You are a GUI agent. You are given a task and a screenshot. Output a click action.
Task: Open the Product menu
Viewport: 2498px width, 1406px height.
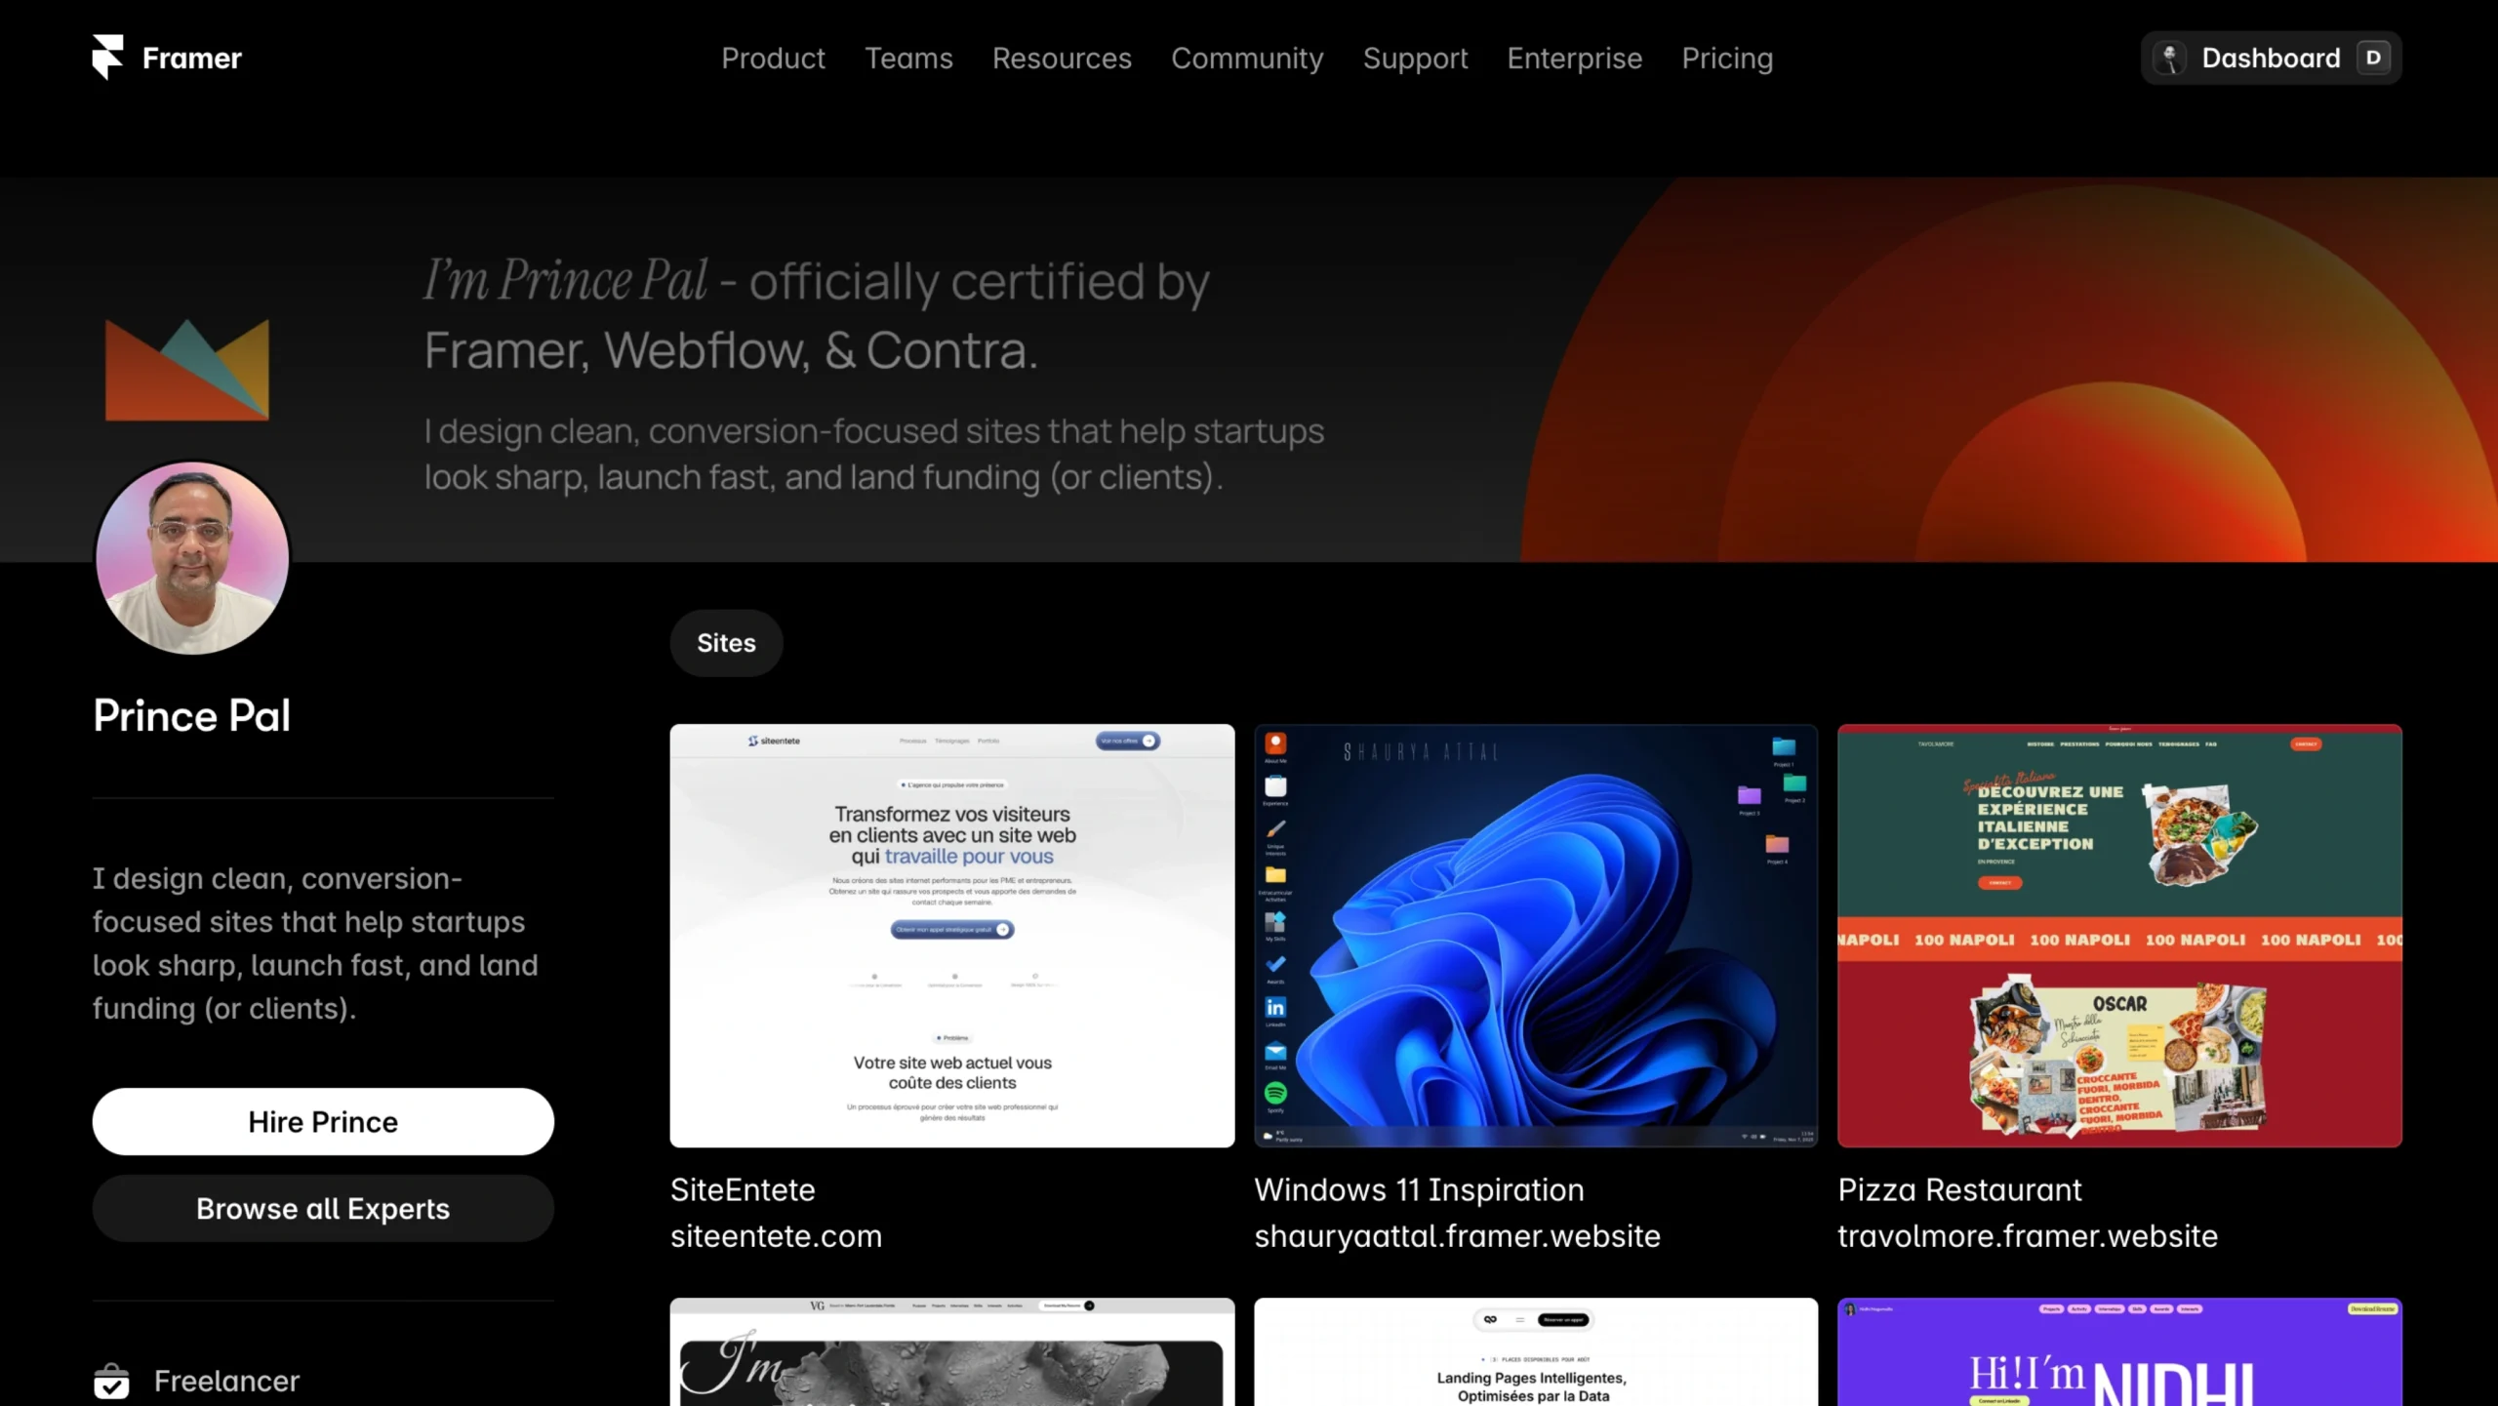773,58
